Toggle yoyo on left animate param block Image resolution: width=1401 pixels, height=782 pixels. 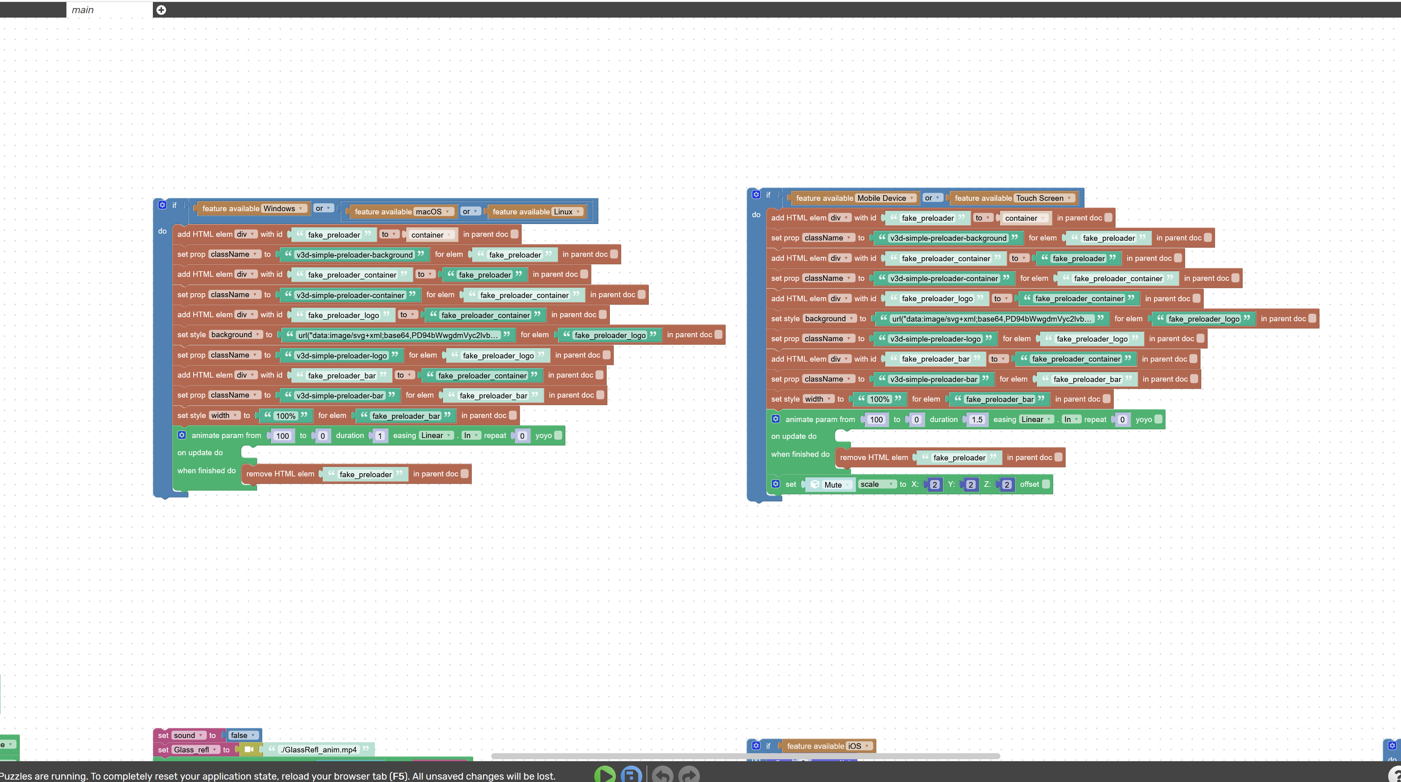[558, 435]
